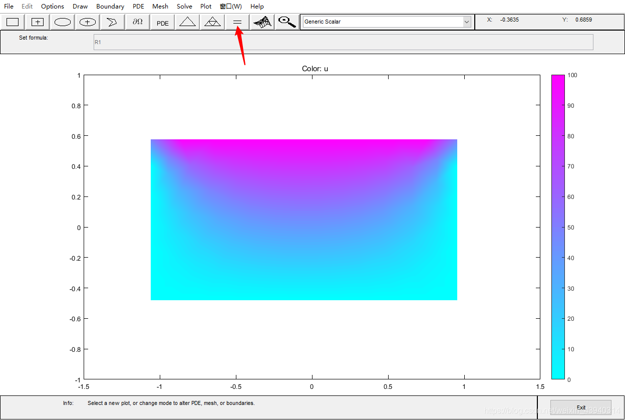Open the Mesh menu
This screenshot has height=420, width=625.
tap(160, 7)
